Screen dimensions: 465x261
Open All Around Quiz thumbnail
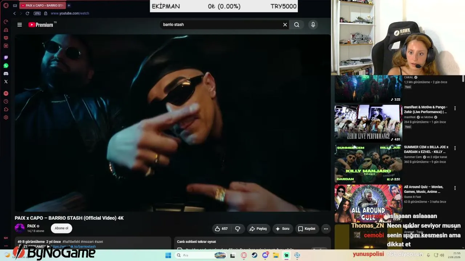coord(368,203)
